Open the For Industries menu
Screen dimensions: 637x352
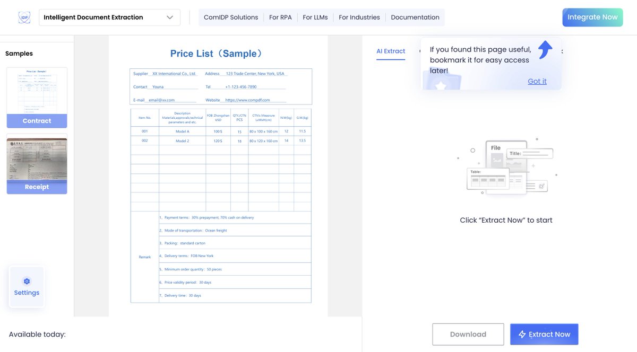click(x=359, y=17)
